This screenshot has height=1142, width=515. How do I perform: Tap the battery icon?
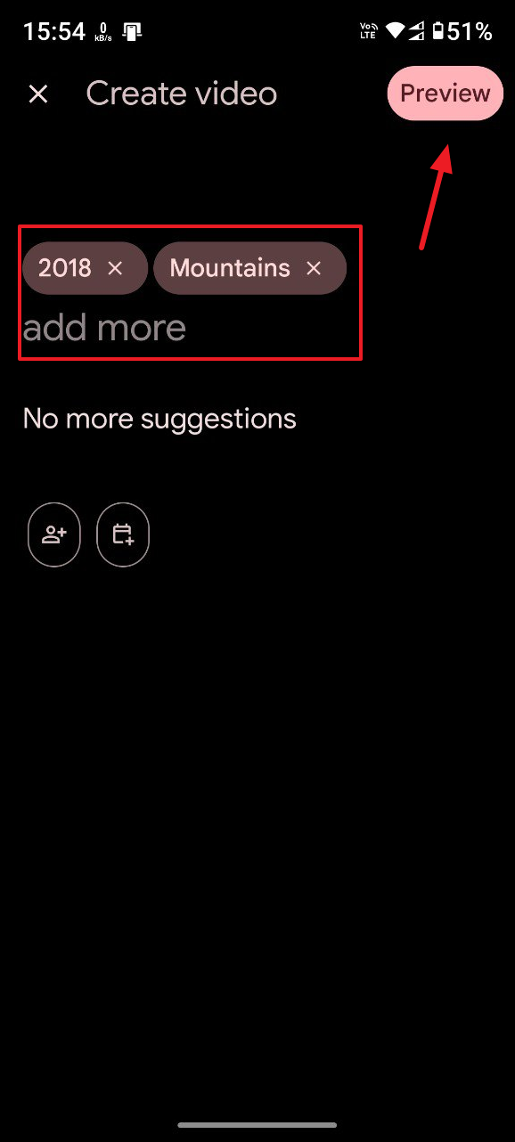437,32
